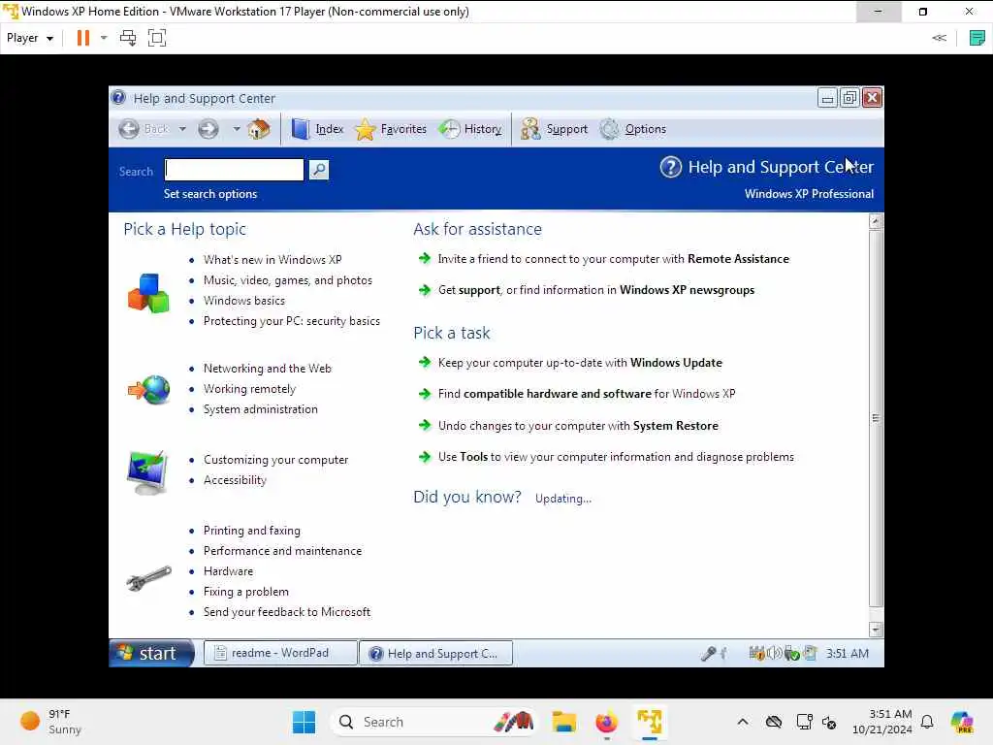Open System administration topic
993x745 pixels.
(260, 409)
